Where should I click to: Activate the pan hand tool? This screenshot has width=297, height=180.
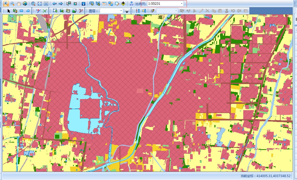pyautogui.click(x=19, y=3)
